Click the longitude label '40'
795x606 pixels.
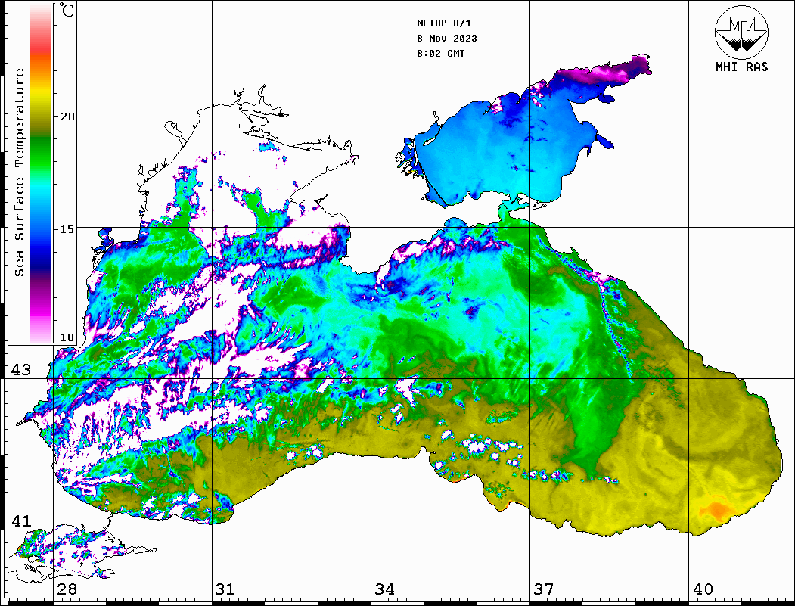point(703,589)
